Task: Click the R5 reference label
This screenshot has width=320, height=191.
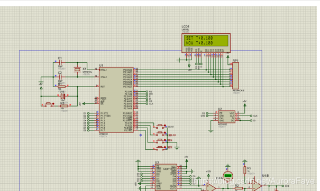Action: (249, 168)
